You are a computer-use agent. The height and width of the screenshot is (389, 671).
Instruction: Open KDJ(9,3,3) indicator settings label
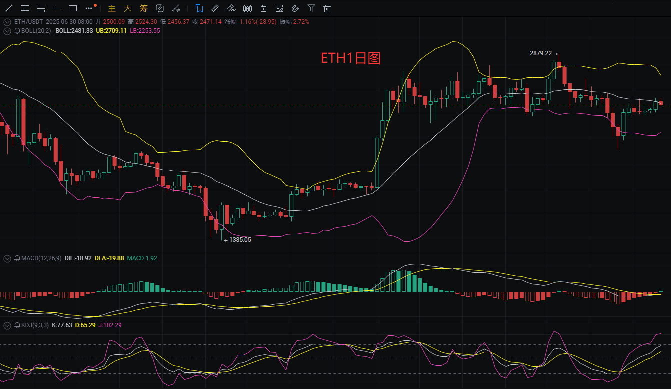click(35, 325)
